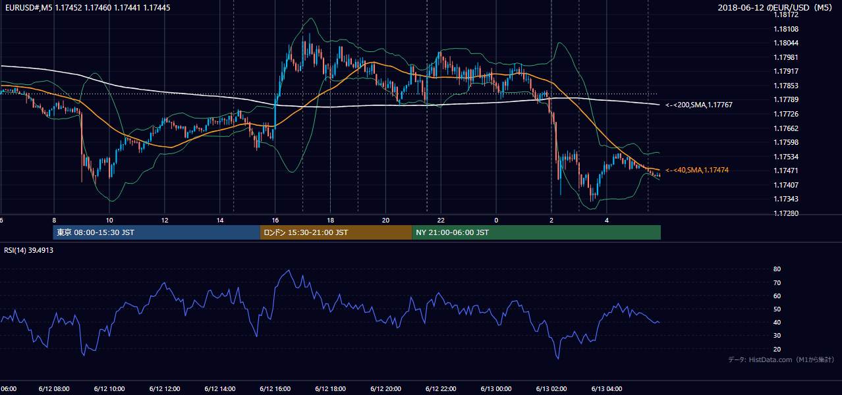Image resolution: width=842 pixels, height=395 pixels.
Task: Select the 東京 08:00-15:30 JST session bar
Action: click(x=157, y=232)
